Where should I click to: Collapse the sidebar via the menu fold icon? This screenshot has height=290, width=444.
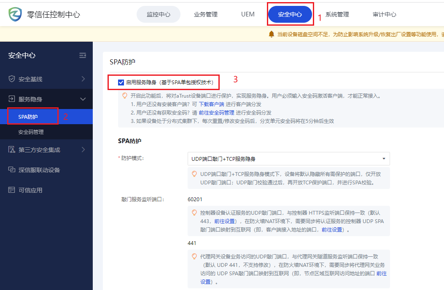(83, 56)
